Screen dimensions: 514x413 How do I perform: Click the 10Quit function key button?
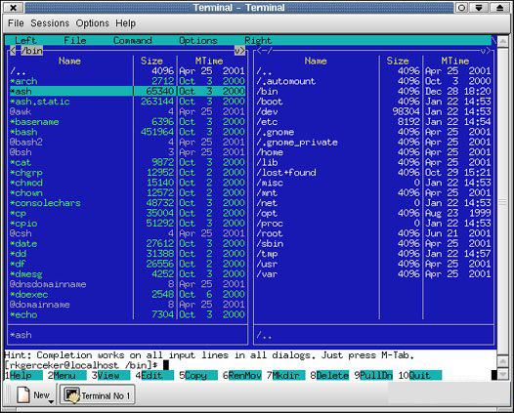pos(420,375)
